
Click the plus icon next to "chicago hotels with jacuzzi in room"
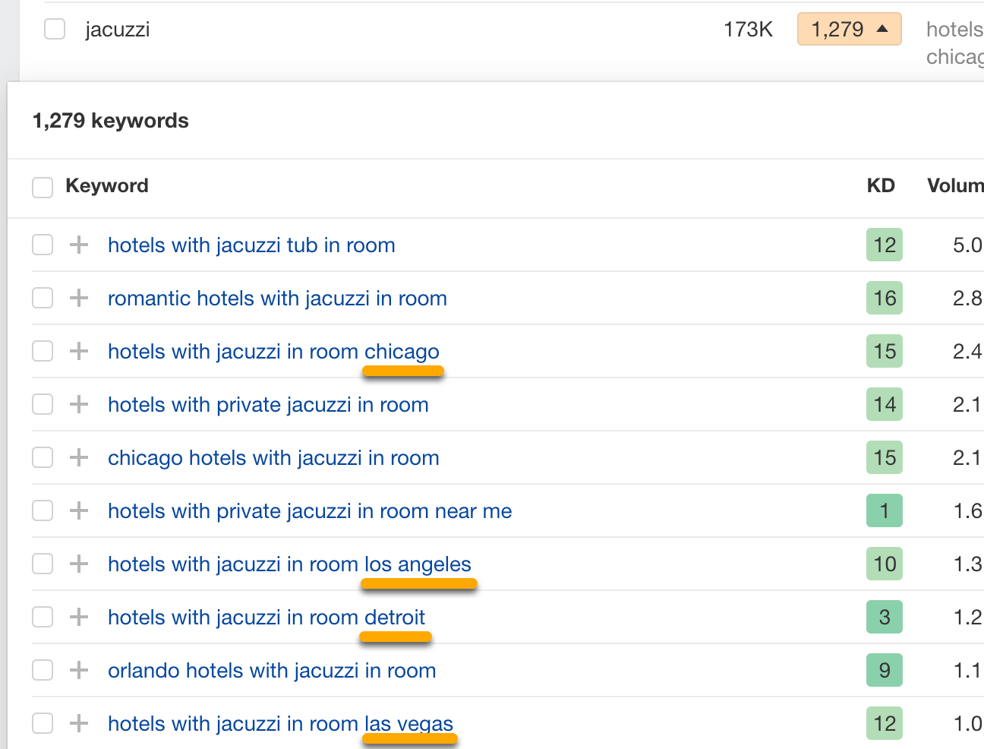point(78,457)
